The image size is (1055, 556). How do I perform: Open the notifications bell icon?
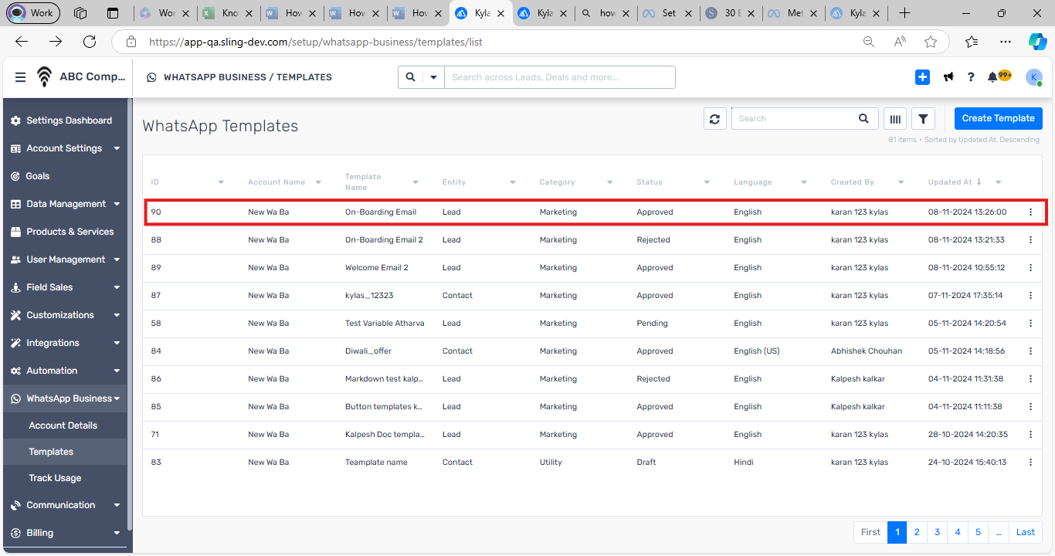[x=992, y=77]
